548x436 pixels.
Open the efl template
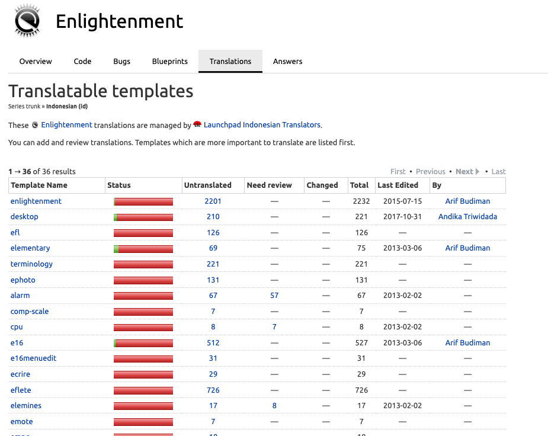coord(15,233)
